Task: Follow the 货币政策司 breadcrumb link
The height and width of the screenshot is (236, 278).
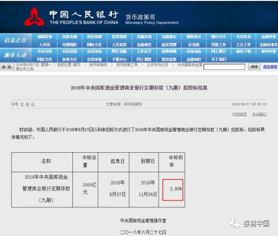Action: [x=98, y=65]
